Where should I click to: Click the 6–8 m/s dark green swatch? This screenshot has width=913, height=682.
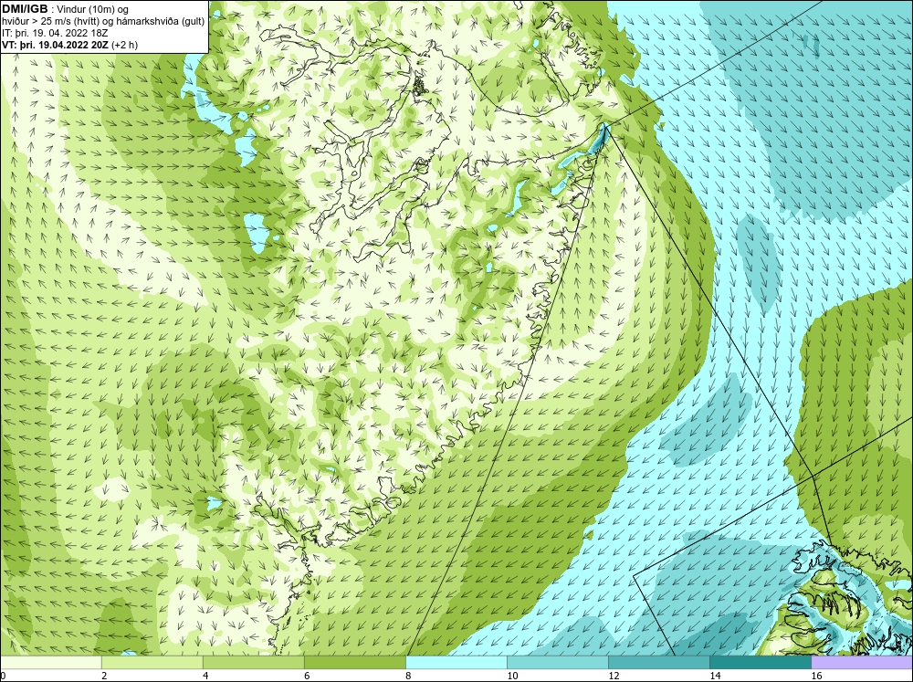pos(355,662)
